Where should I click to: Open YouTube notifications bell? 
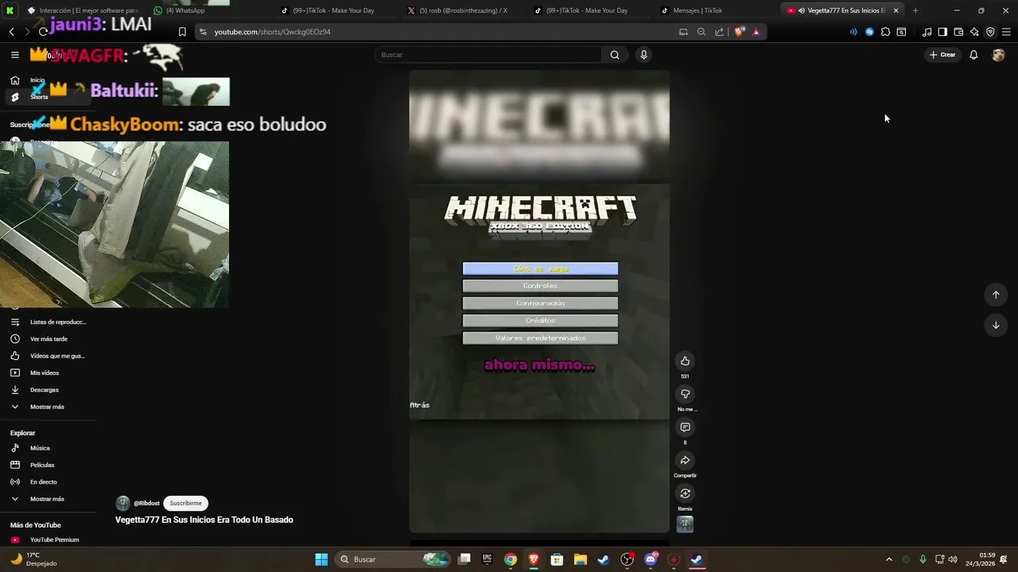(x=973, y=55)
